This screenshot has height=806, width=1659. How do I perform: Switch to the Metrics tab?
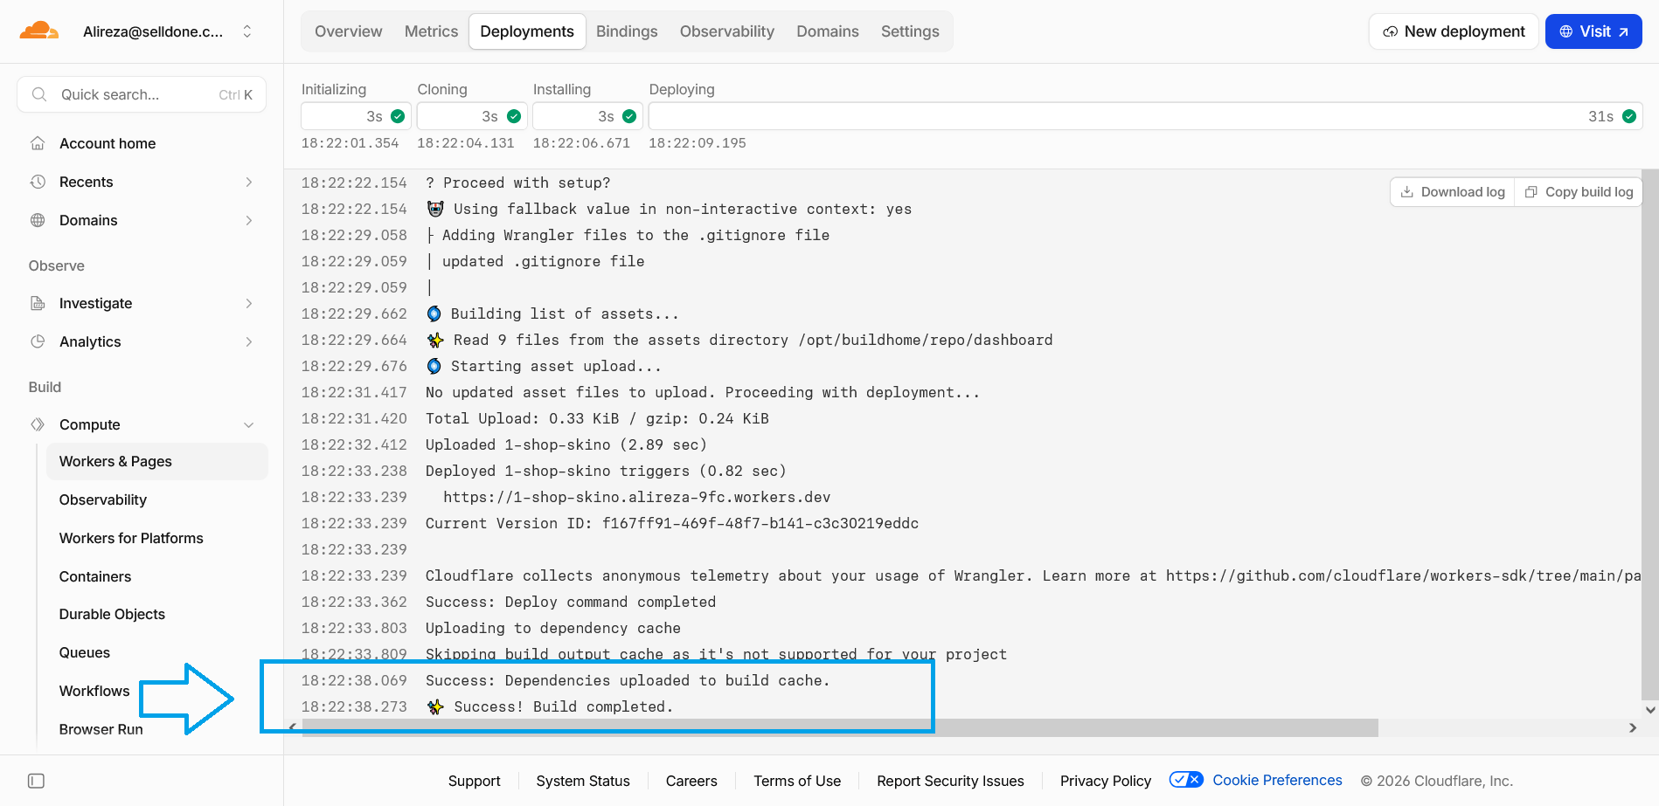click(x=431, y=31)
